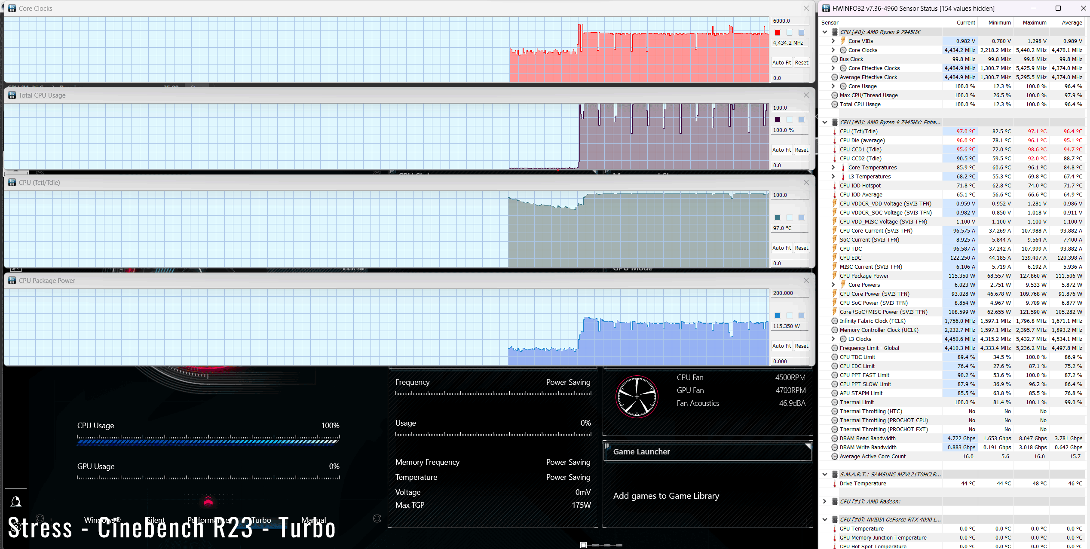Expand the GPU AMD Radeon sensor group
The image size is (1090, 549).
coord(824,501)
